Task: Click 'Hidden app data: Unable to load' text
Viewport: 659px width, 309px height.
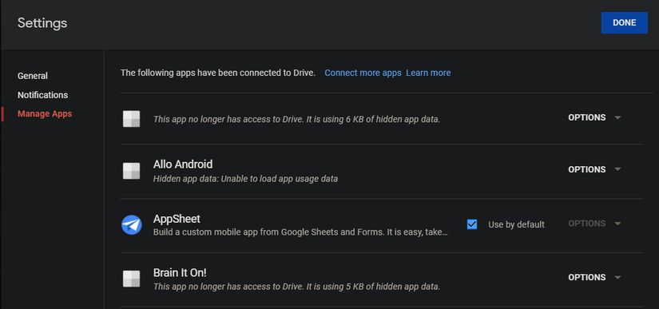Action: point(245,179)
